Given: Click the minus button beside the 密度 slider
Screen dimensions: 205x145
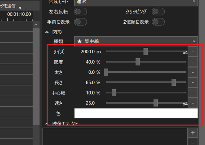Looking at the screenshot, I should click(x=193, y=62).
